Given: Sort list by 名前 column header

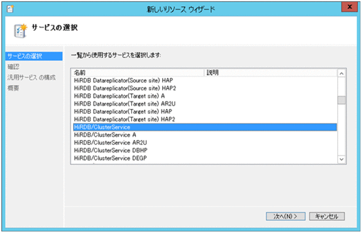Looking at the screenshot, I should [x=138, y=73].
